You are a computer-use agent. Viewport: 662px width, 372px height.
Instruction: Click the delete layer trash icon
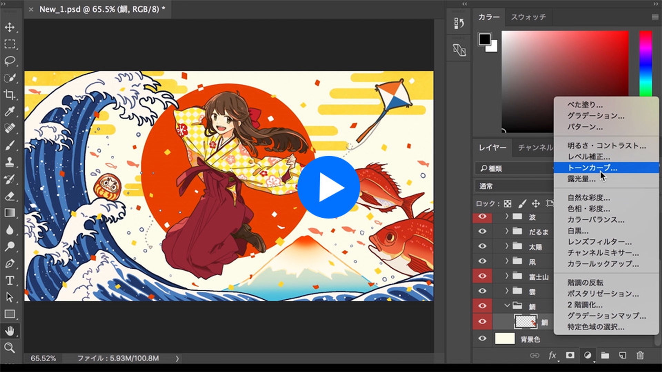[x=640, y=355]
